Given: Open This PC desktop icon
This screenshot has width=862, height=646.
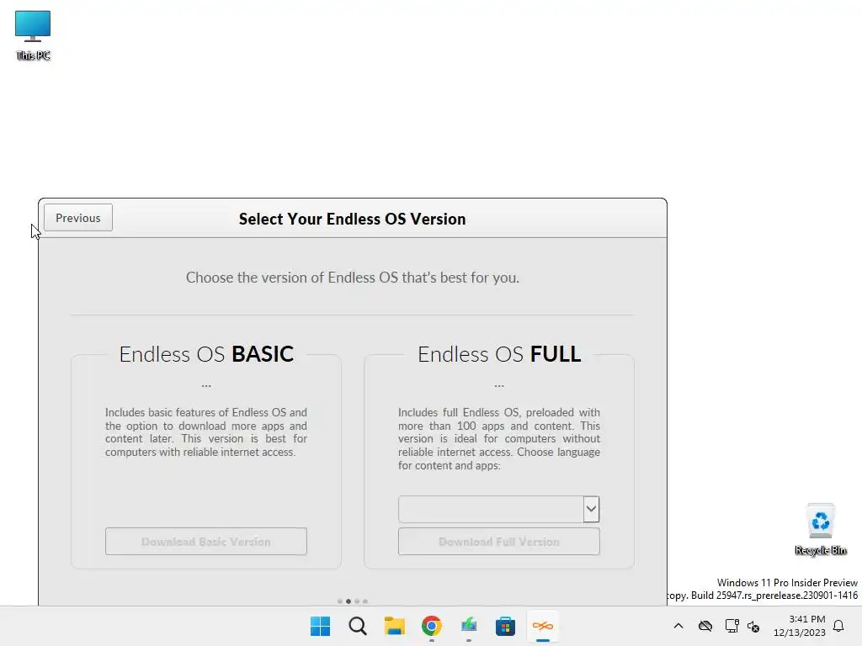Looking at the screenshot, I should click(33, 34).
